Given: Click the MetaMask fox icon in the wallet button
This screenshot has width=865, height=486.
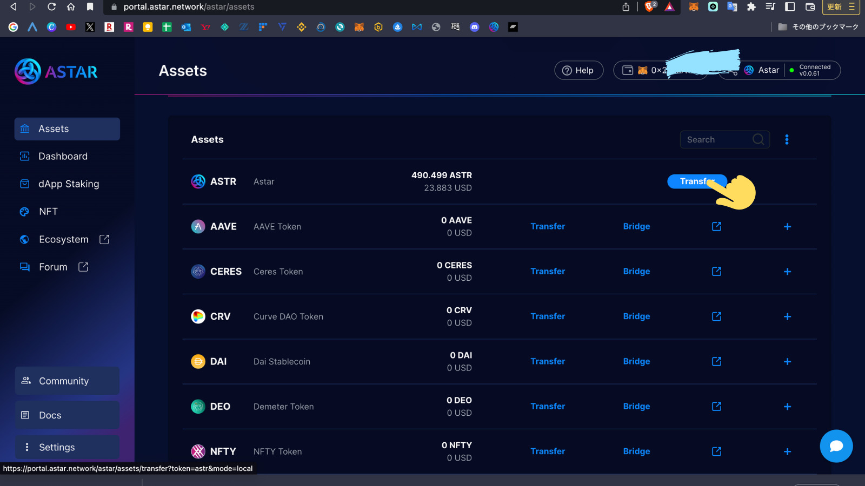Looking at the screenshot, I should click(643, 70).
